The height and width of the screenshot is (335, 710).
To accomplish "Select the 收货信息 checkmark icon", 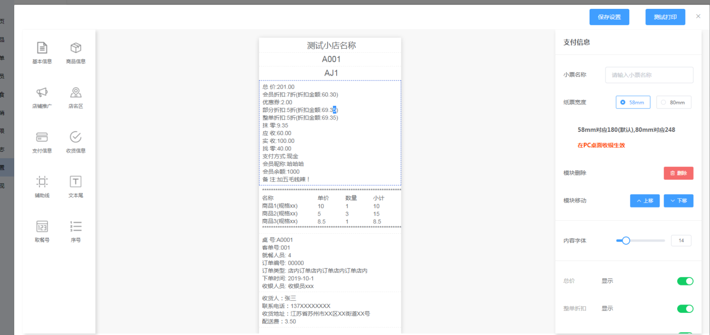I will coord(76,137).
